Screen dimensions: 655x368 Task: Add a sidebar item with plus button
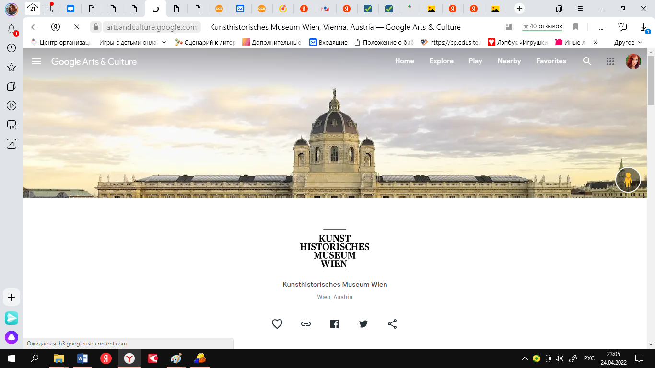(12, 297)
